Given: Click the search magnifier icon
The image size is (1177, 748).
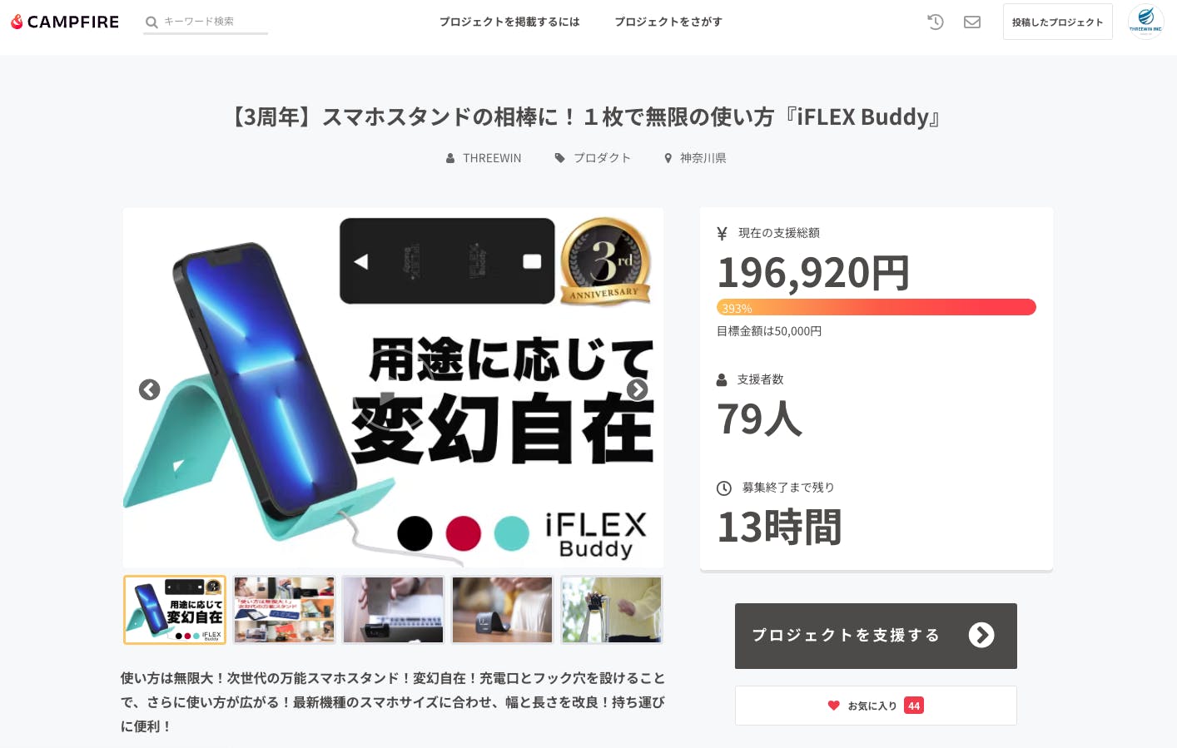Looking at the screenshot, I should 151,22.
